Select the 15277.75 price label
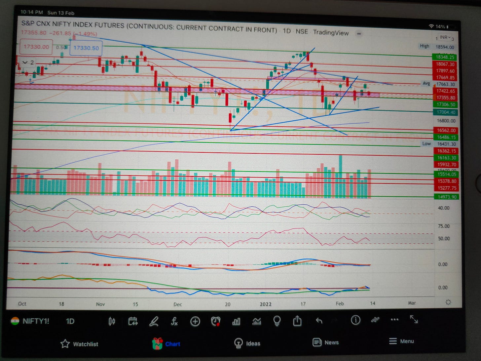This screenshot has width=481, height=361. pos(446,188)
